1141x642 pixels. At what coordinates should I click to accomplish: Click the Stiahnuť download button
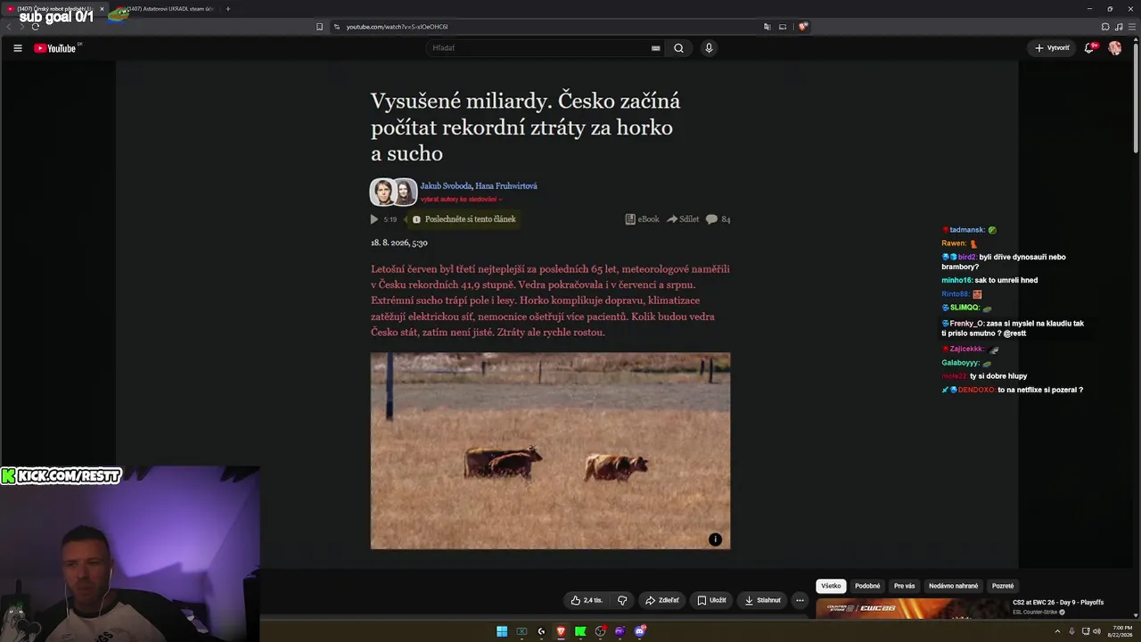pyautogui.click(x=763, y=600)
